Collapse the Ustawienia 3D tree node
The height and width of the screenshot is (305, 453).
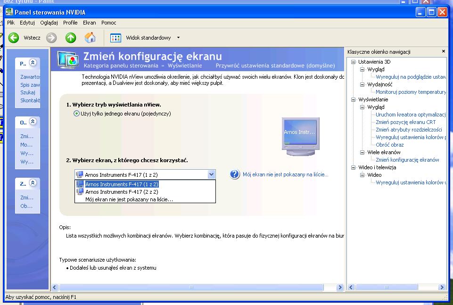[x=353, y=62]
